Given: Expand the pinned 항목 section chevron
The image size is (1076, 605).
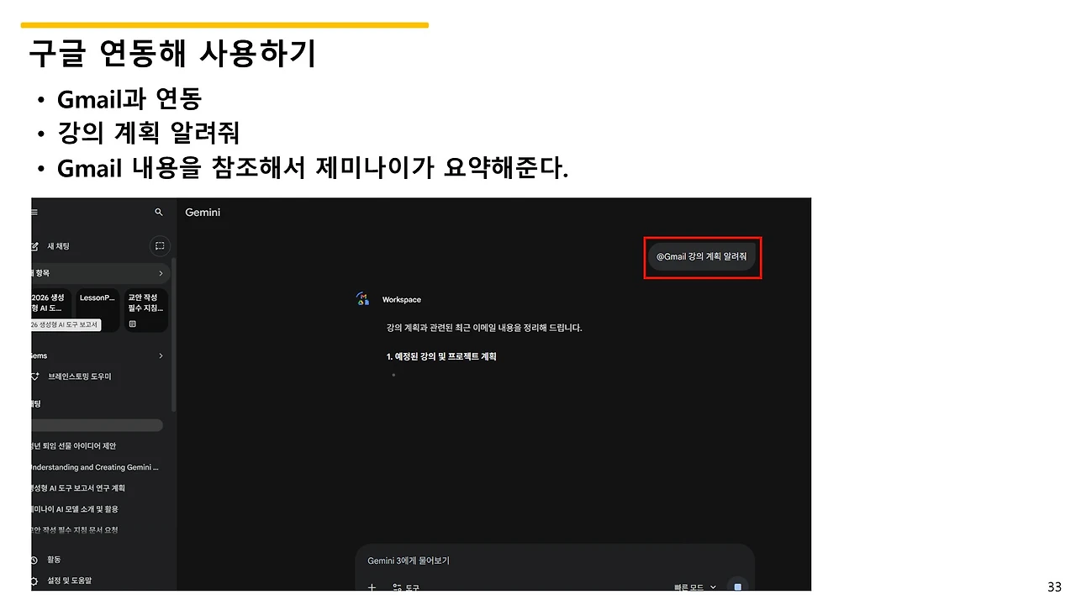Looking at the screenshot, I should coord(161,272).
